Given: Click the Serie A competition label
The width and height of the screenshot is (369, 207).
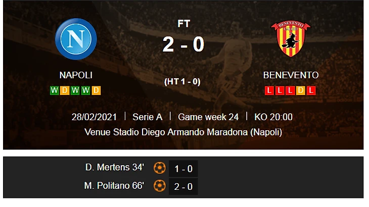Looking at the screenshot, I should click(147, 117).
